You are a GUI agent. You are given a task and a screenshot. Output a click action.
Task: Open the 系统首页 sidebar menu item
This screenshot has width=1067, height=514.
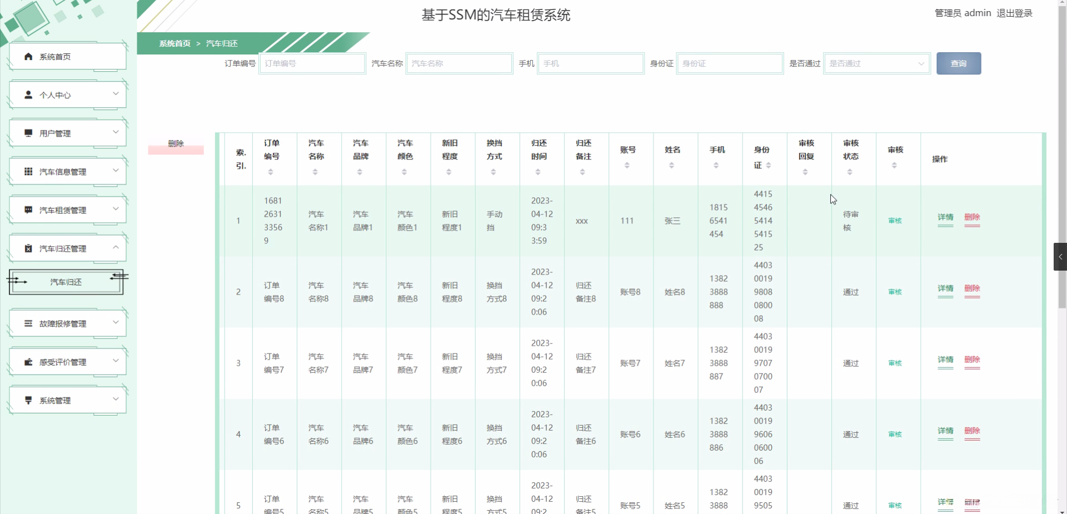(x=68, y=57)
